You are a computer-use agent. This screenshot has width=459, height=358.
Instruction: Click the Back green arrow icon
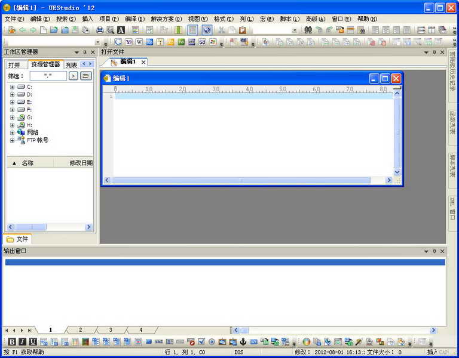click(23, 30)
